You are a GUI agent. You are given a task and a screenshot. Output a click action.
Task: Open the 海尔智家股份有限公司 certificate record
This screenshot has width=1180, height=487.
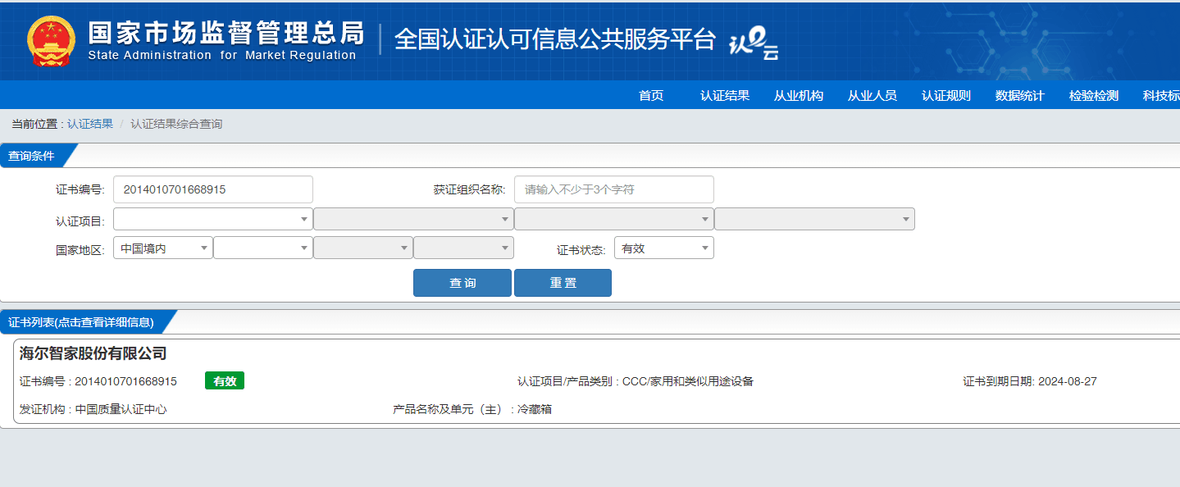coord(93,354)
